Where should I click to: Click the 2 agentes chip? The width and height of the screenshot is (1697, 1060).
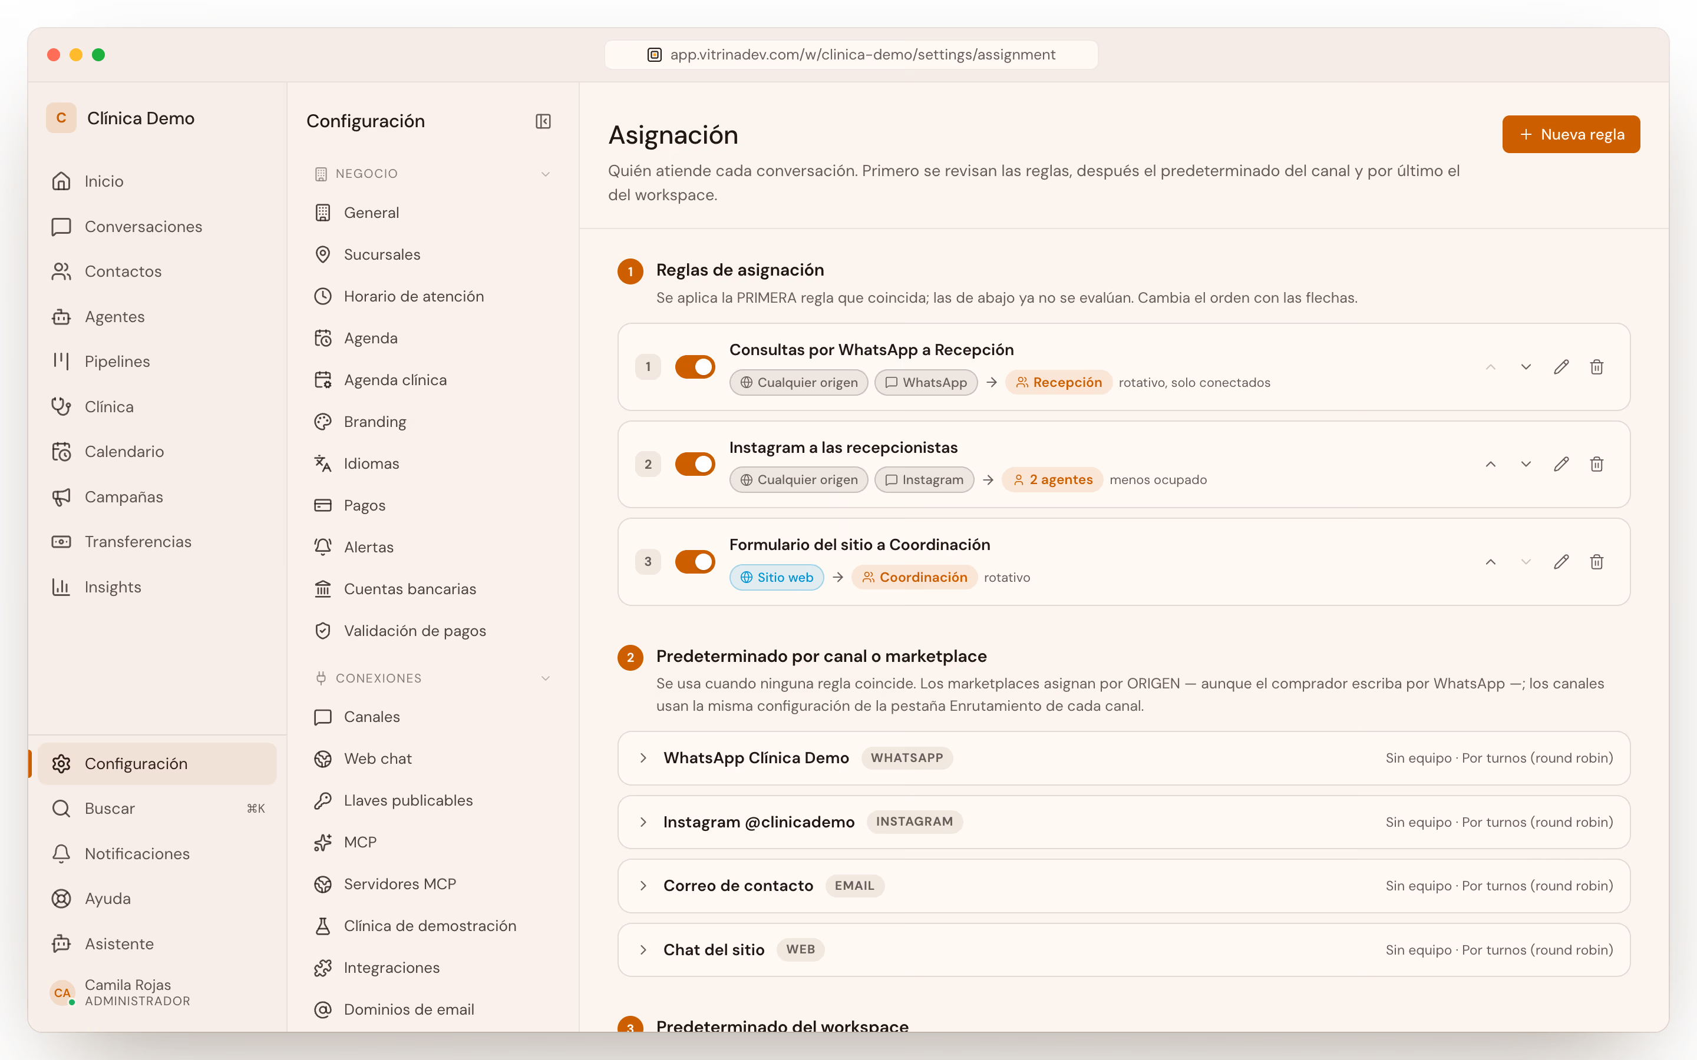pyautogui.click(x=1052, y=479)
